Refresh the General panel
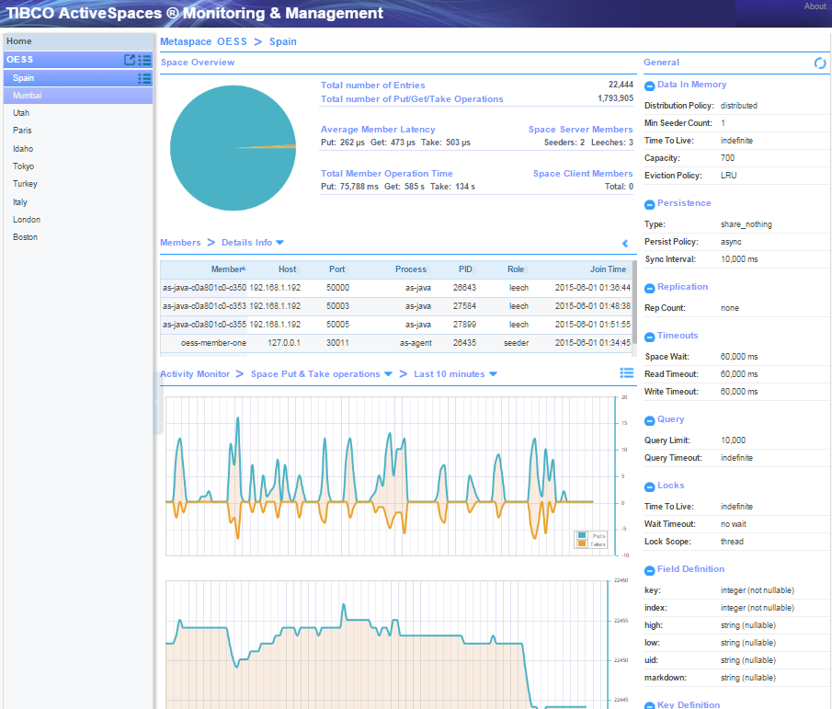 pos(819,63)
